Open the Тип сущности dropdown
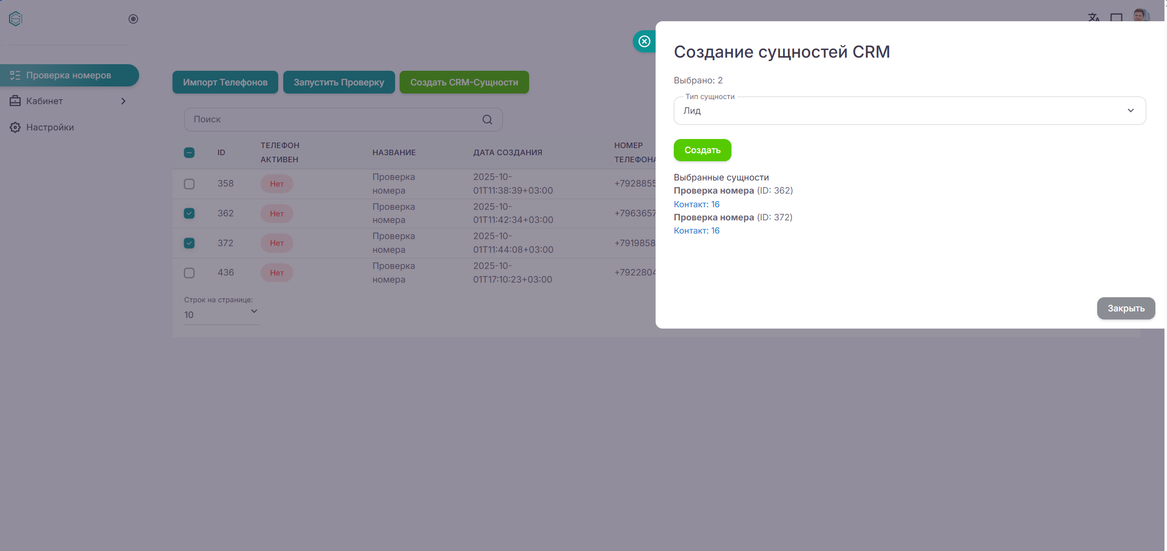The height and width of the screenshot is (551, 1167). (909, 111)
